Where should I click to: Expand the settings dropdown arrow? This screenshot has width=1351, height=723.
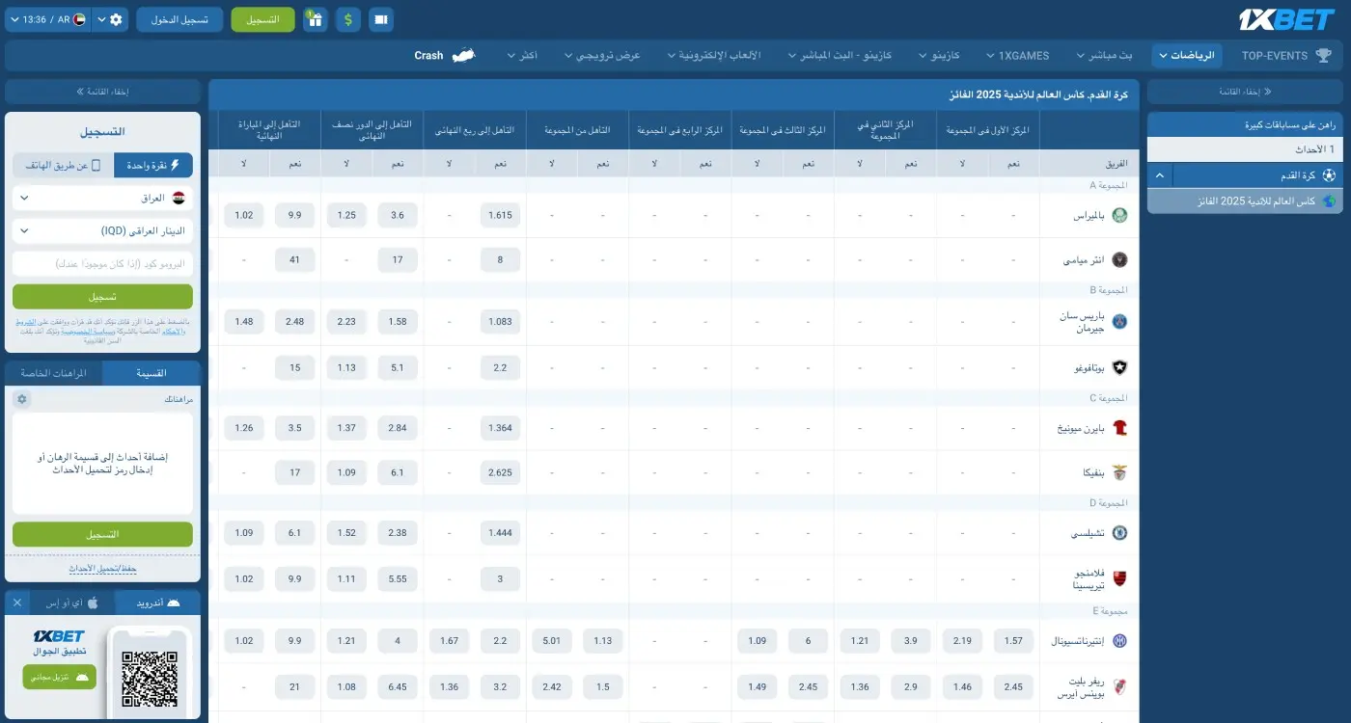[101, 19]
